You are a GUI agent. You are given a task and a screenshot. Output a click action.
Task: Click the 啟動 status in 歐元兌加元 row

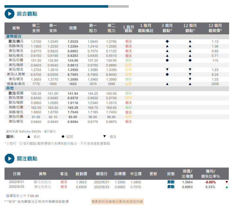(171, 182)
